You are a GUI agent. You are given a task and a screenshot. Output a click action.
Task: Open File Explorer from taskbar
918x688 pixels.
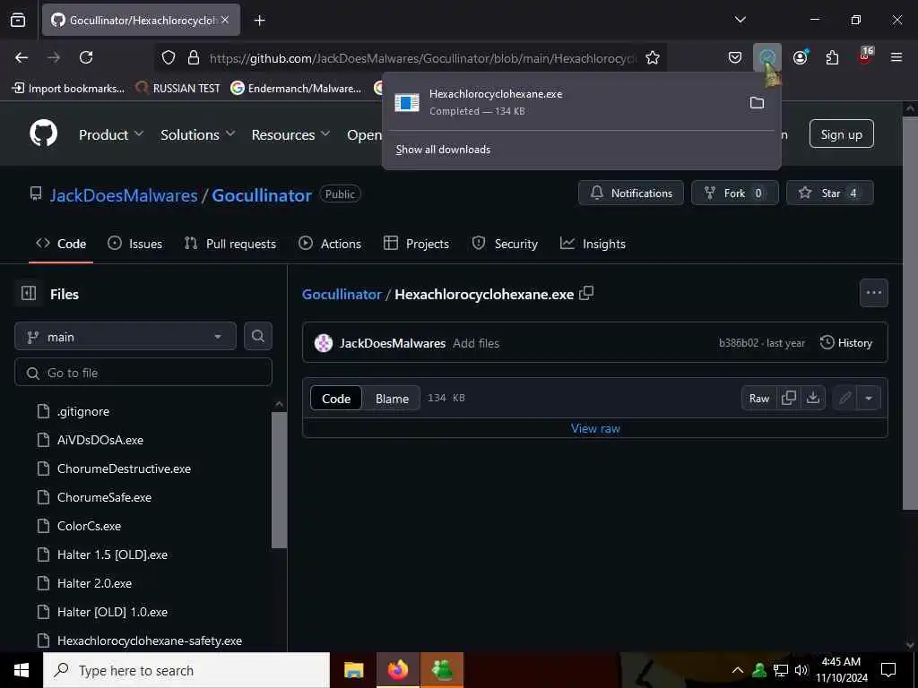[353, 670]
